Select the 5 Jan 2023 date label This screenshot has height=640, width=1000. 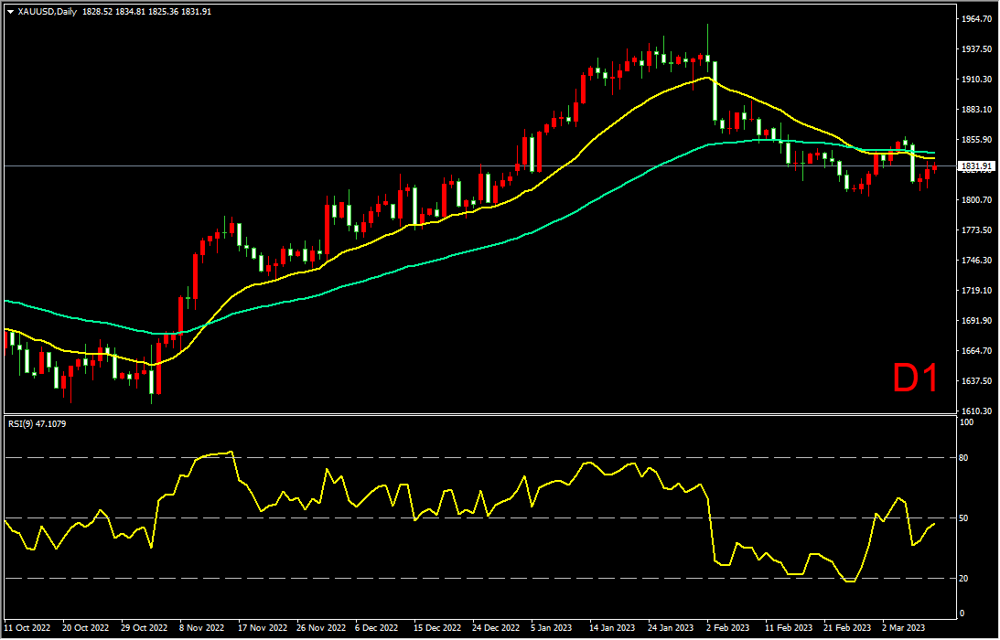point(554,629)
